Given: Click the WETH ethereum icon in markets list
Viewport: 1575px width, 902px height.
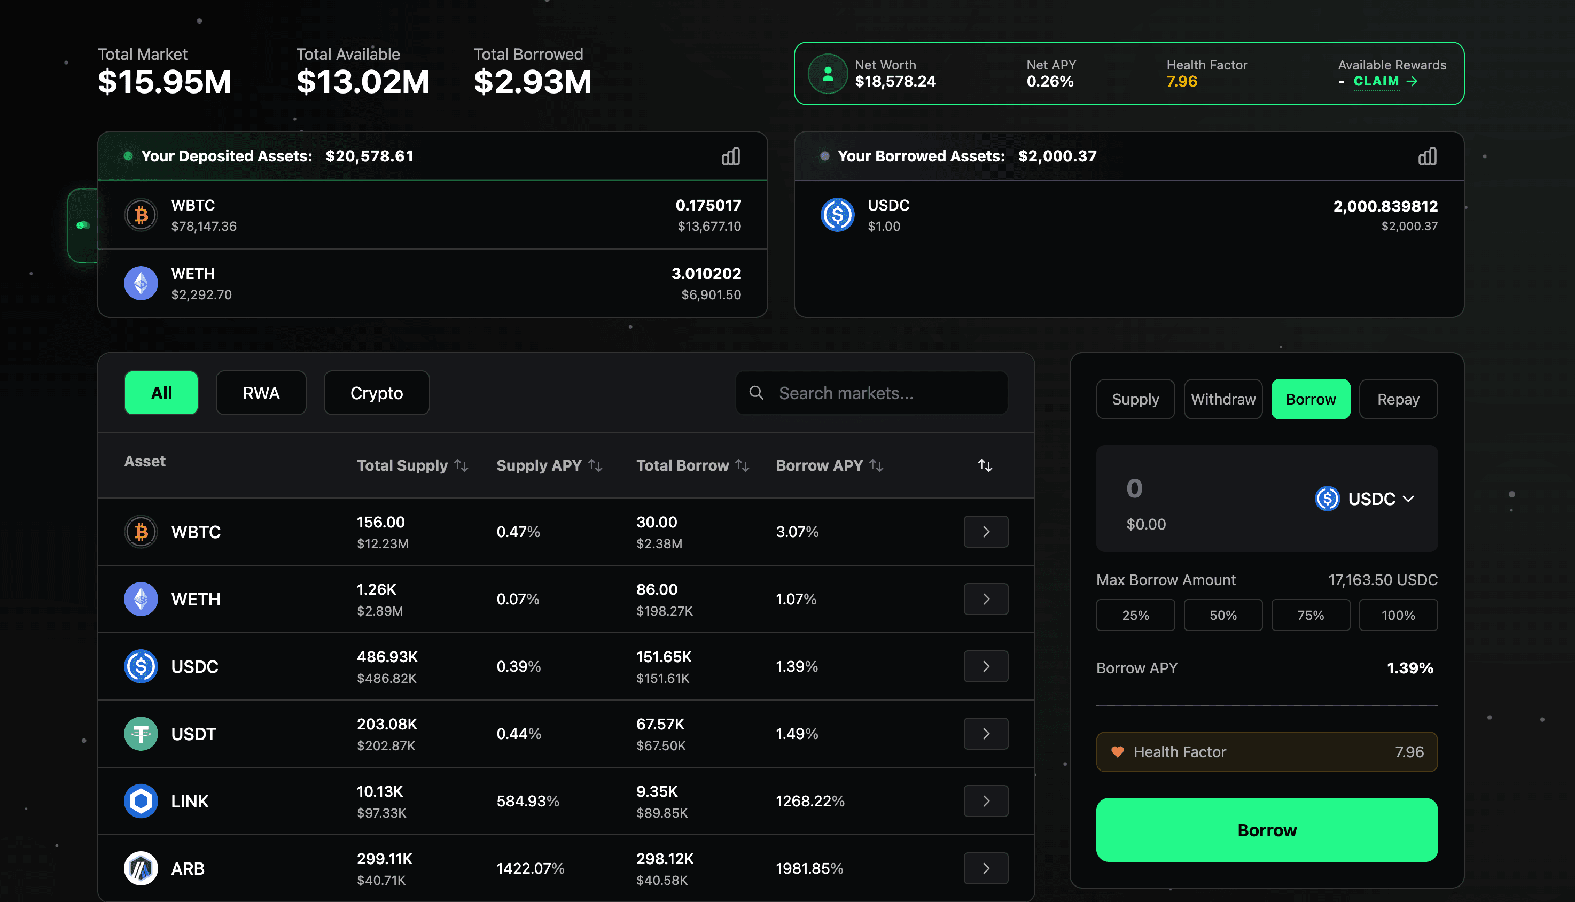Looking at the screenshot, I should point(141,599).
